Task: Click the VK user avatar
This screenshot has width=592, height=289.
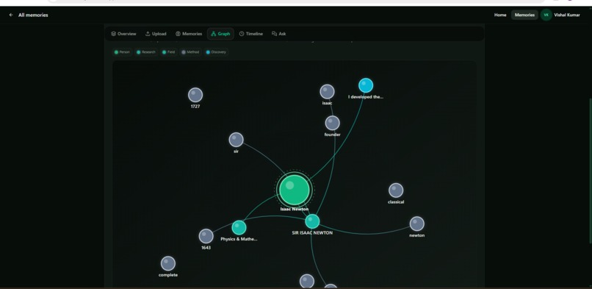Action: coord(546,15)
